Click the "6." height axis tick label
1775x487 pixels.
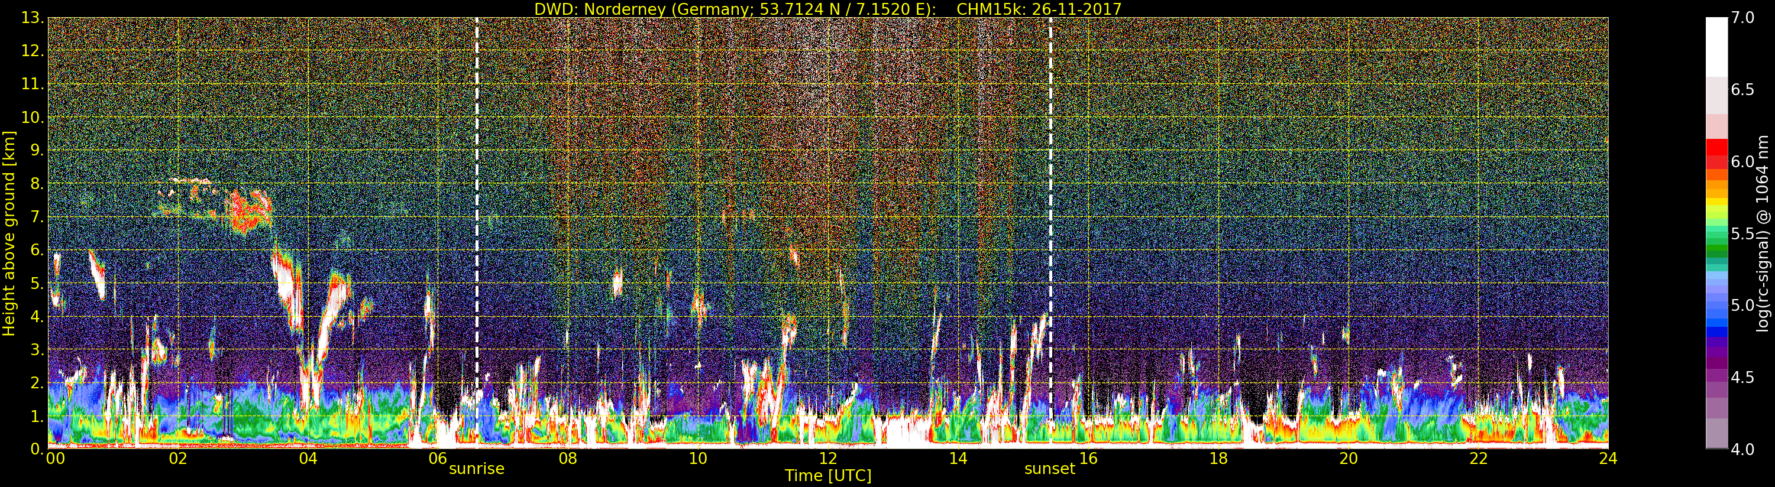click(37, 250)
